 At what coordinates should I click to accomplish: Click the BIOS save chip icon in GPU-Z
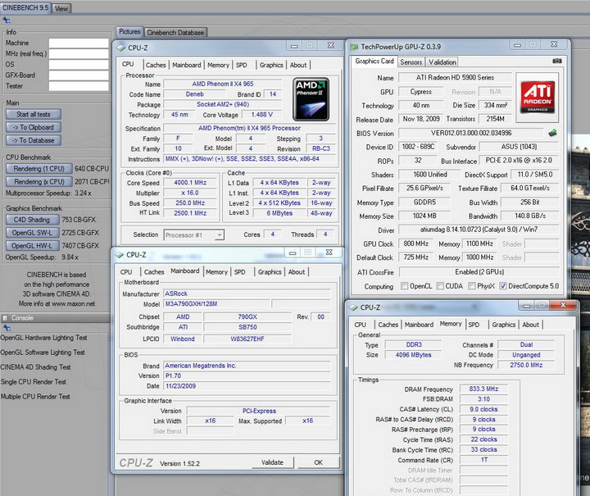tap(552, 134)
